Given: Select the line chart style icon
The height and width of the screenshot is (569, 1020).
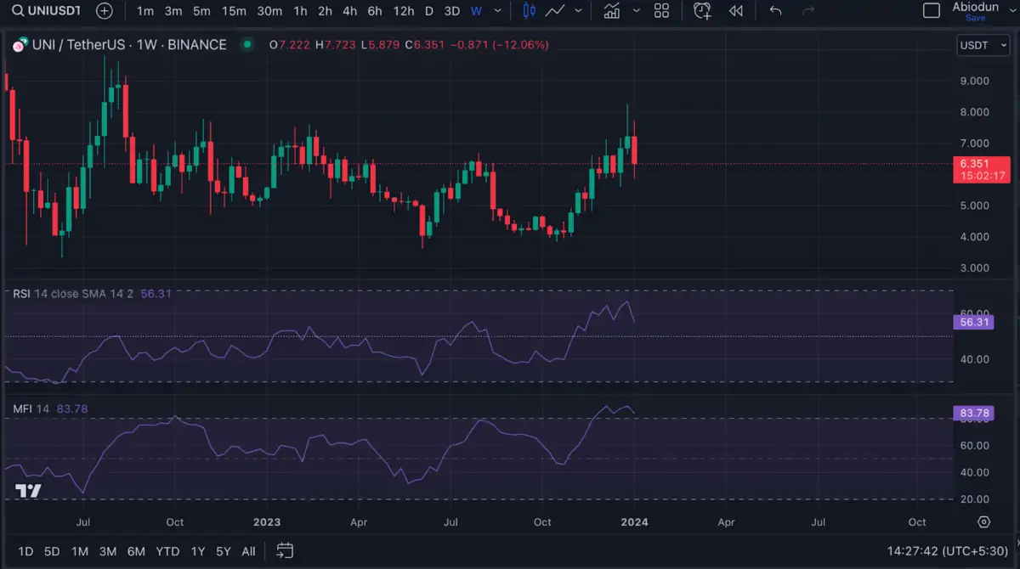Looking at the screenshot, I should 556,11.
